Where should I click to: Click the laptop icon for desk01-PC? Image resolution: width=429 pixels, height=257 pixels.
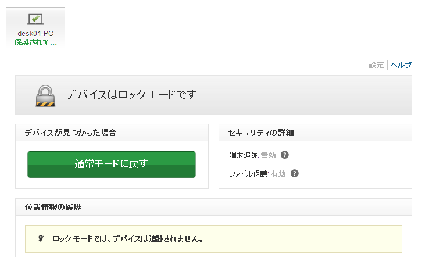(35, 20)
